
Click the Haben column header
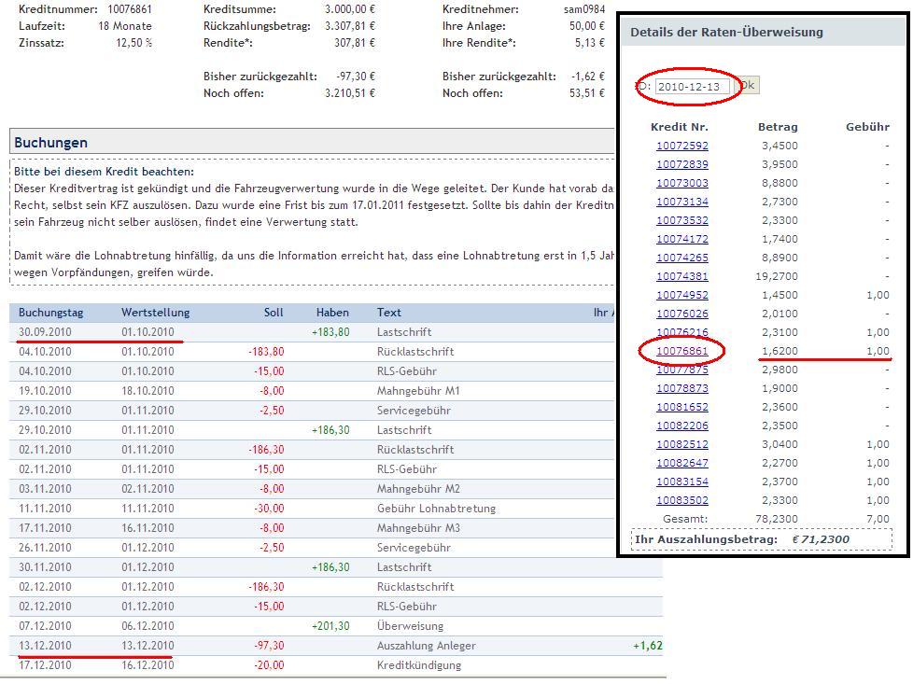pos(332,313)
